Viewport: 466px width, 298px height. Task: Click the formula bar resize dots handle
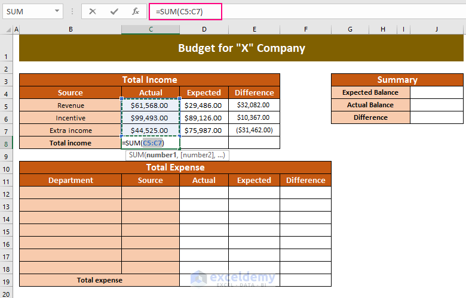pos(72,11)
